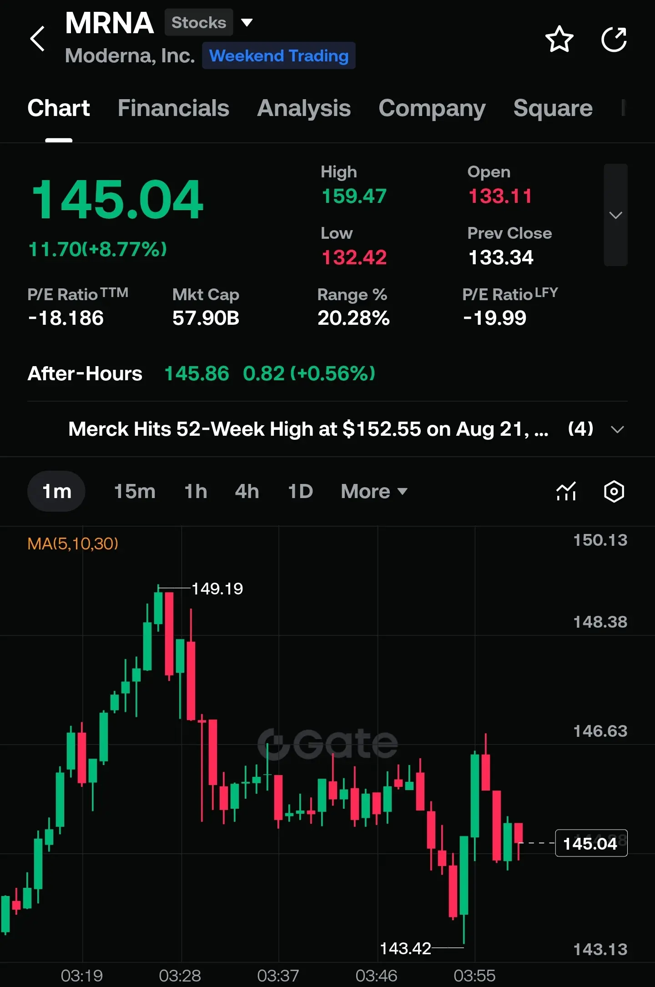This screenshot has width=655, height=987.
Task: Tap the Weekend Trading badge
Action: [279, 55]
